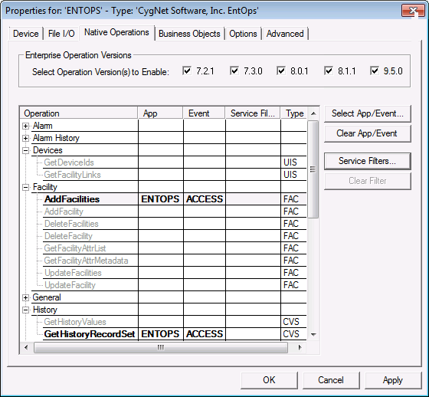429x397 pixels.
Task: Select the GetFacilityAttrMetadata operation
Action: (86, 261)
